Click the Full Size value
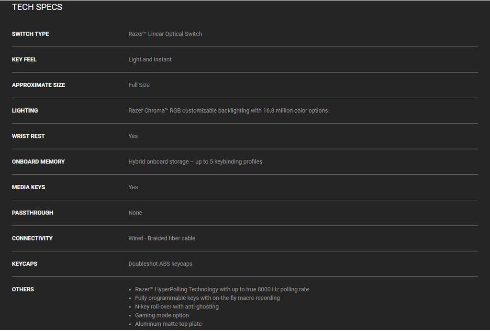 coord(139,85)
